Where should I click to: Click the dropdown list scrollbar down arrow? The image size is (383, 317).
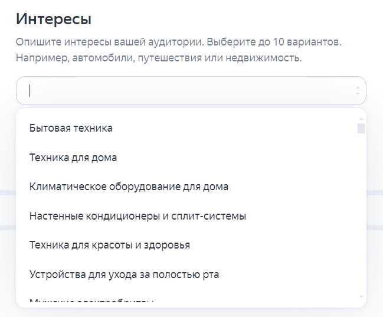coord(361,297)
